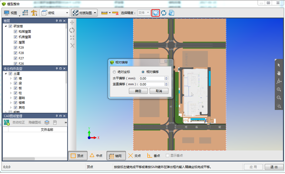
Task: Collapse the 研发楼 tree node
Action: (x=6, y=26)
